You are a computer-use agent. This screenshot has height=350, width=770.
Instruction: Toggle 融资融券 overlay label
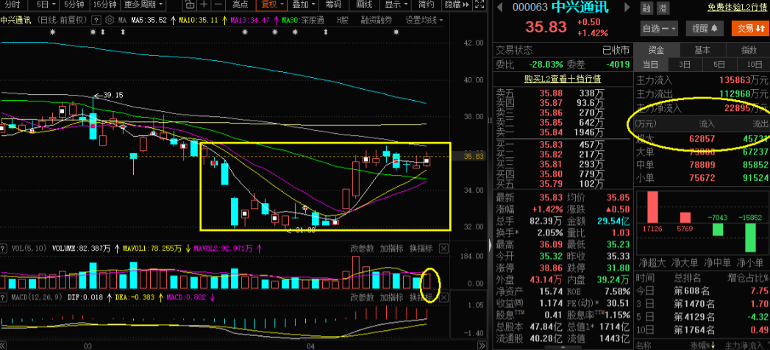point(377,21)
